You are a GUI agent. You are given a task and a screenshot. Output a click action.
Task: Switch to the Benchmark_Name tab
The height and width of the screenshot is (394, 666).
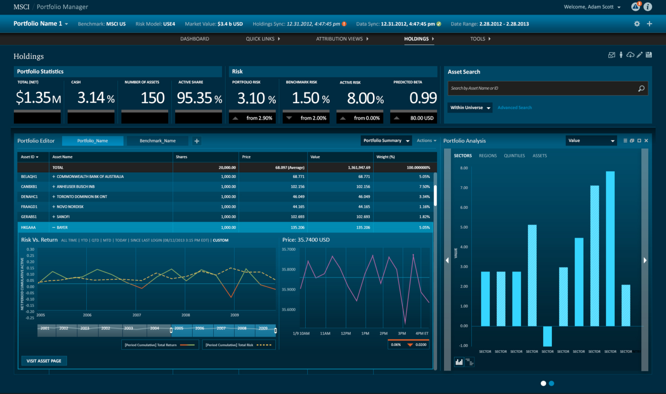pos(157,141)
